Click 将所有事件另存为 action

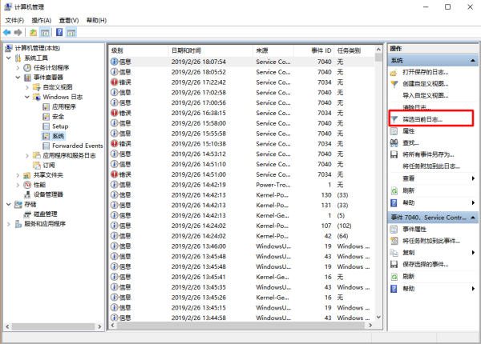[x=428, y=154]
